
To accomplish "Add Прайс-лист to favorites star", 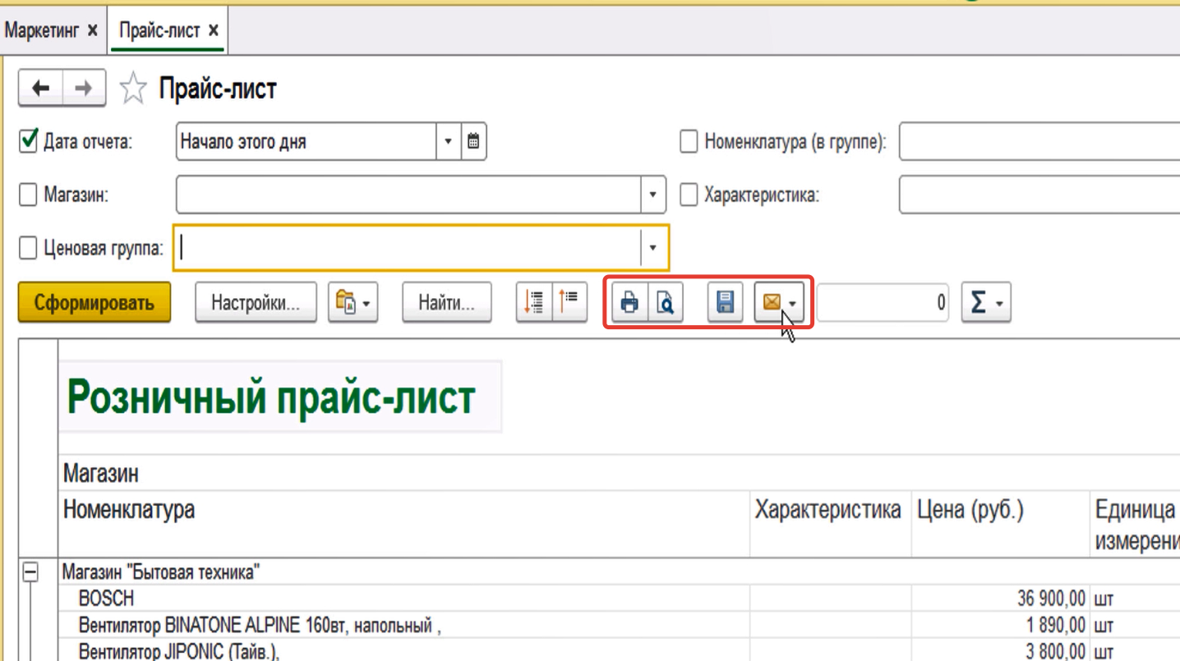I will [133, 89].
